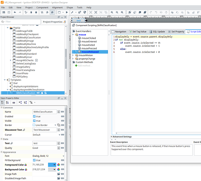
Task: Start Preview mode with the play icon
Action: coord(67,12)
